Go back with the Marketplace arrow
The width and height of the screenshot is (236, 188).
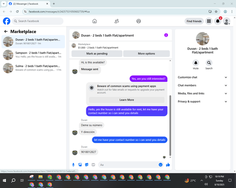tap(6, 31)
